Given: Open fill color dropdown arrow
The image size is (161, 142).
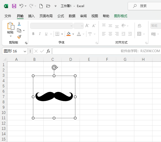Looking at the screenshot, I should tap(73, 34).
